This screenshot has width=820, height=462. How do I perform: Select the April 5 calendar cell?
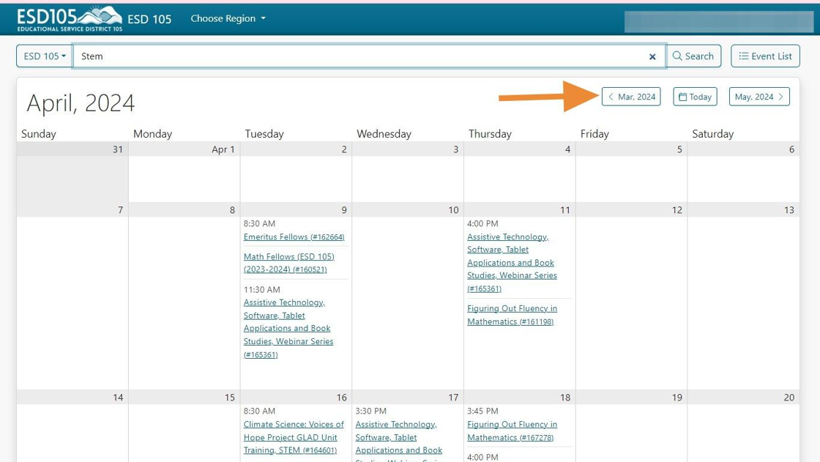631,179
